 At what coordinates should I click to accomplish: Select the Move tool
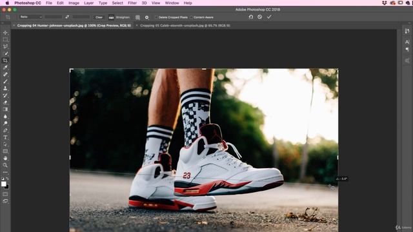[x=5, y=33]
